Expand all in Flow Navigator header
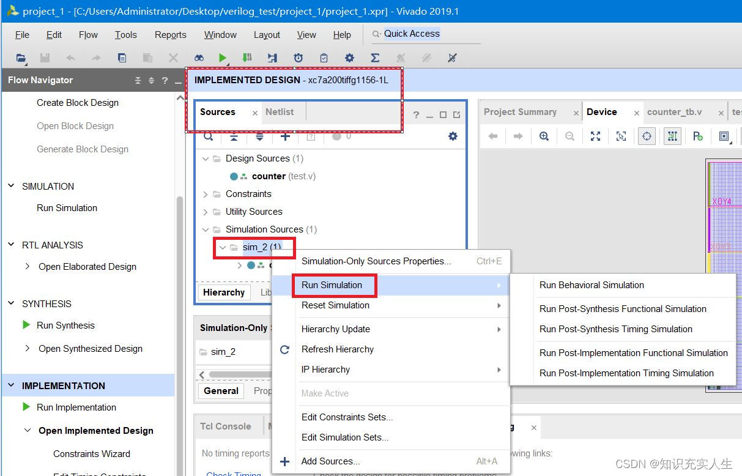The height and width of the screenshot is (476, 742). coord(151,81)
